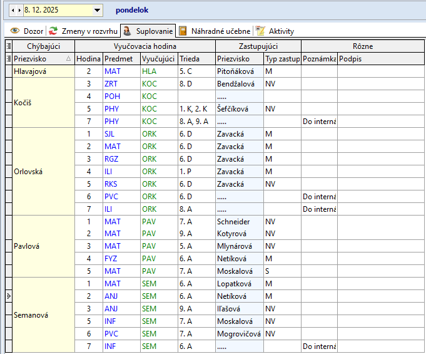
Task: Click the Typ zastup column header
Action: click(x=281, y=58)
